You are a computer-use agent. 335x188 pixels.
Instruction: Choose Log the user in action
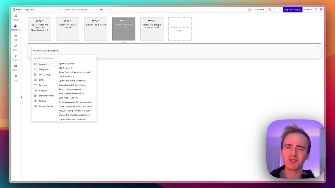(65, 68)
